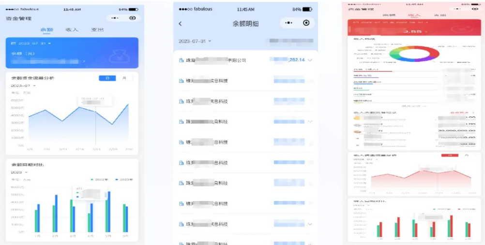This screenshot has height=245, width=485.
Task: Switch 余额资金流量分析 chart to 月 view
Action: [124, 78]
